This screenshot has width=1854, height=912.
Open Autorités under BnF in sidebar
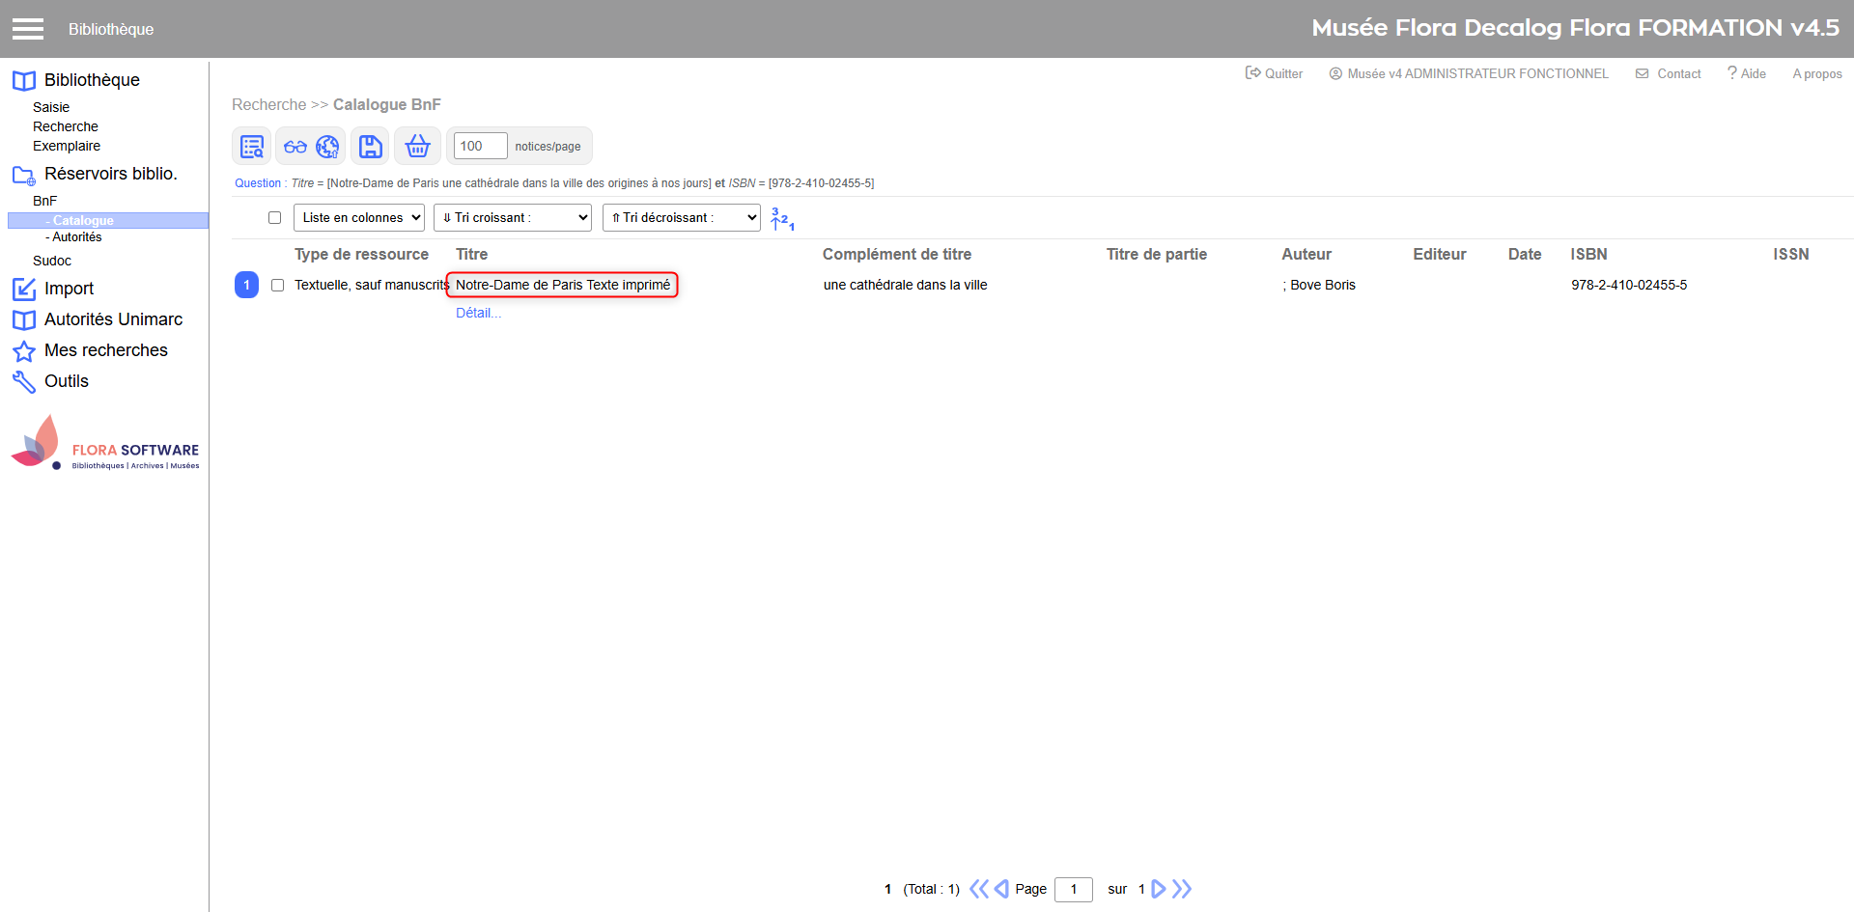pos(77,237)
